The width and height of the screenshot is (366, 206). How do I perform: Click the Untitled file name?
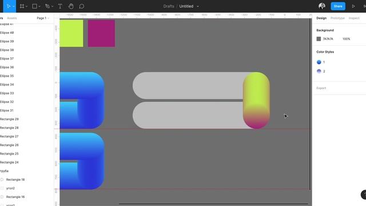click(x=186, y=6)
